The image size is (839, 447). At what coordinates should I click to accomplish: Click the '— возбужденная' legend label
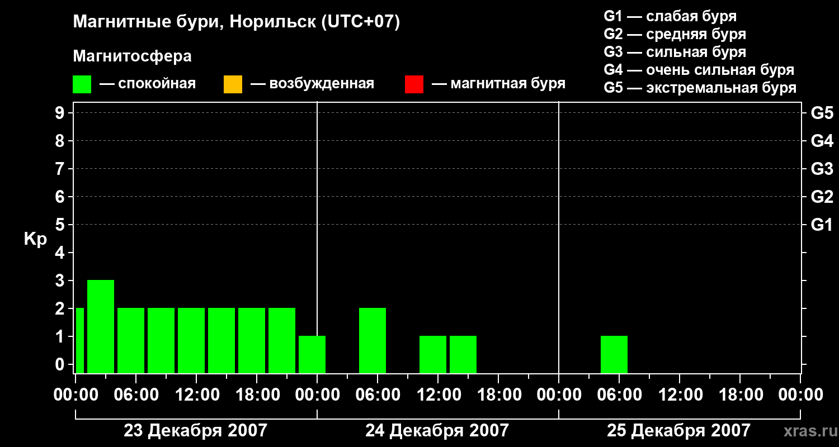click(312, 84)
